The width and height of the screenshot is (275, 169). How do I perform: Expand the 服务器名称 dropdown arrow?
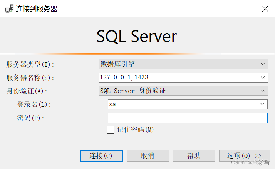(263, 78)
